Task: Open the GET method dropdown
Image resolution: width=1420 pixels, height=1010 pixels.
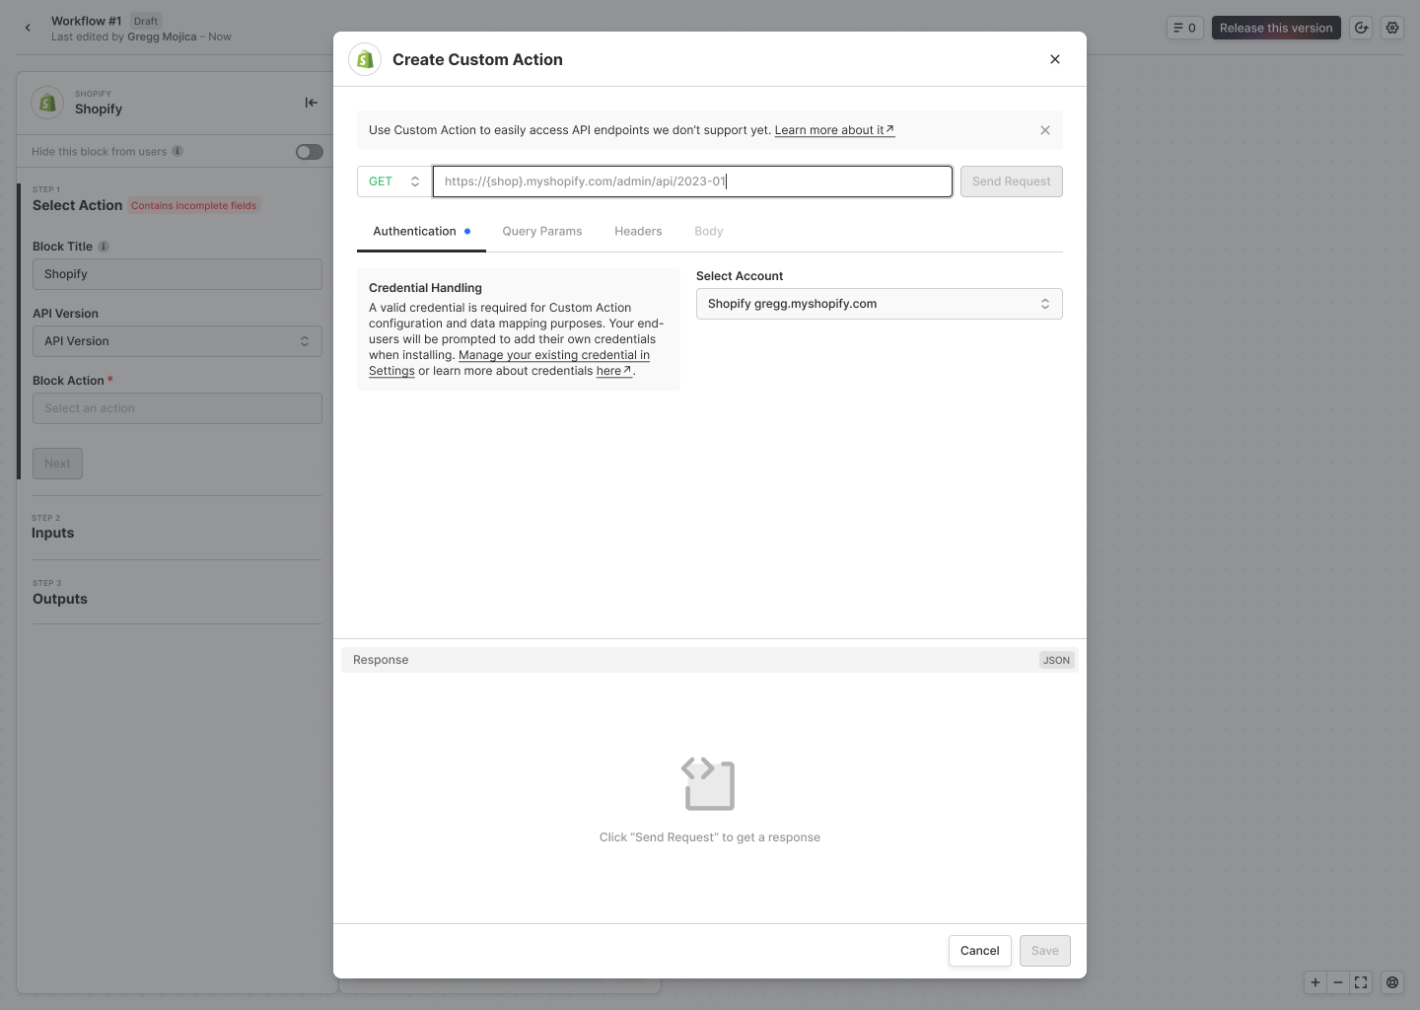Action: tap(393, 181)
